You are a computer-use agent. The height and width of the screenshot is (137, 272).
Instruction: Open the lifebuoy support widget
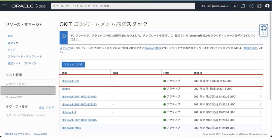click(x=264, y=30)
